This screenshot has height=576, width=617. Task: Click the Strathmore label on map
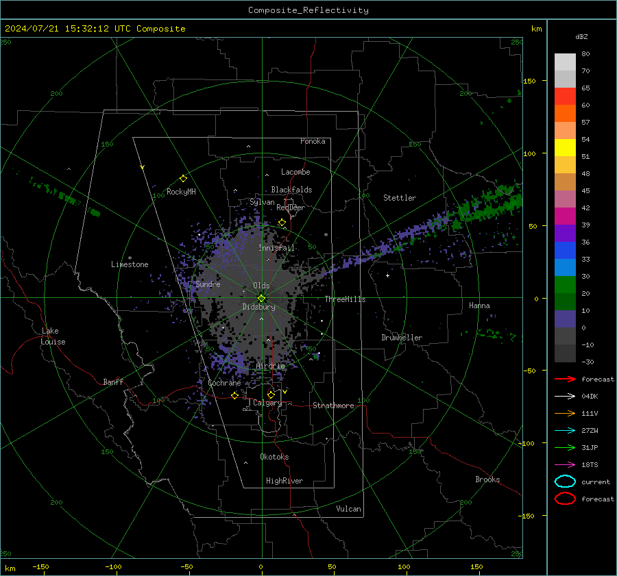point(333,405)
